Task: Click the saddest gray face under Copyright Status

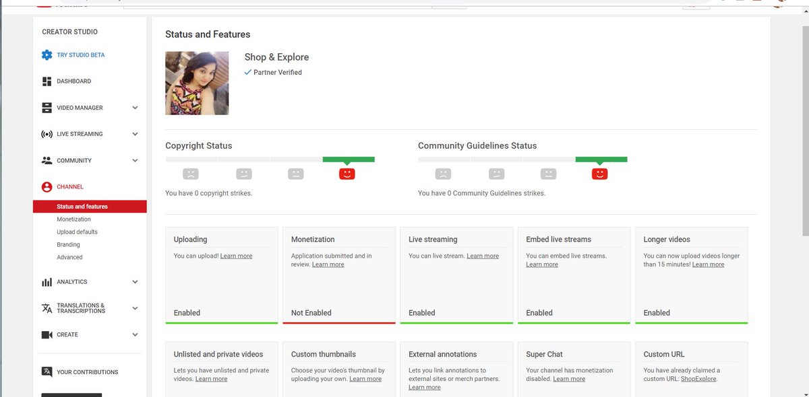Action: [191, 174]
